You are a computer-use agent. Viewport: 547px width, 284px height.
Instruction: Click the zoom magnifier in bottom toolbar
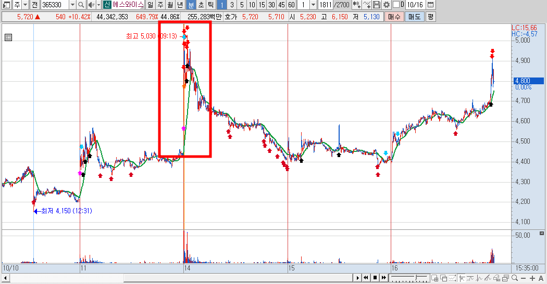(x=515, y=278)
